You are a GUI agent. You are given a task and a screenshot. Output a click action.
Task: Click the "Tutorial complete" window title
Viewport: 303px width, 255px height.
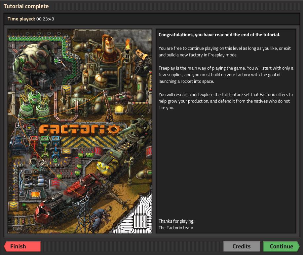[x=26, y=6]
